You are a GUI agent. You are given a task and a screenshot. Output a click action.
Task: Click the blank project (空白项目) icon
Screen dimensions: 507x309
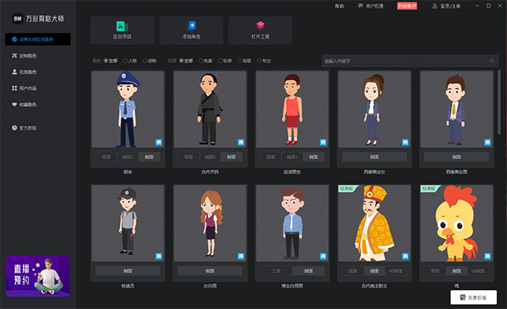pyautogui.click(x=122, y=26)
